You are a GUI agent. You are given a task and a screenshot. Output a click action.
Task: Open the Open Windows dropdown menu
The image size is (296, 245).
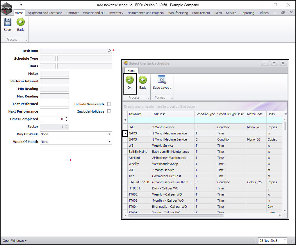point(15,241)
